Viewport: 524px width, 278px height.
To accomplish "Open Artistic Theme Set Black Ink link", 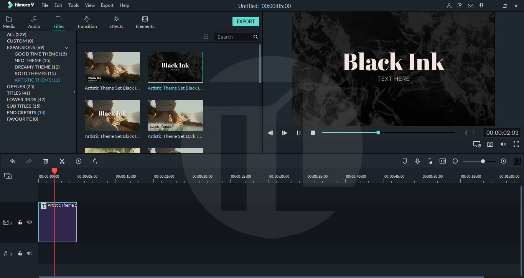I will point(175,88).
